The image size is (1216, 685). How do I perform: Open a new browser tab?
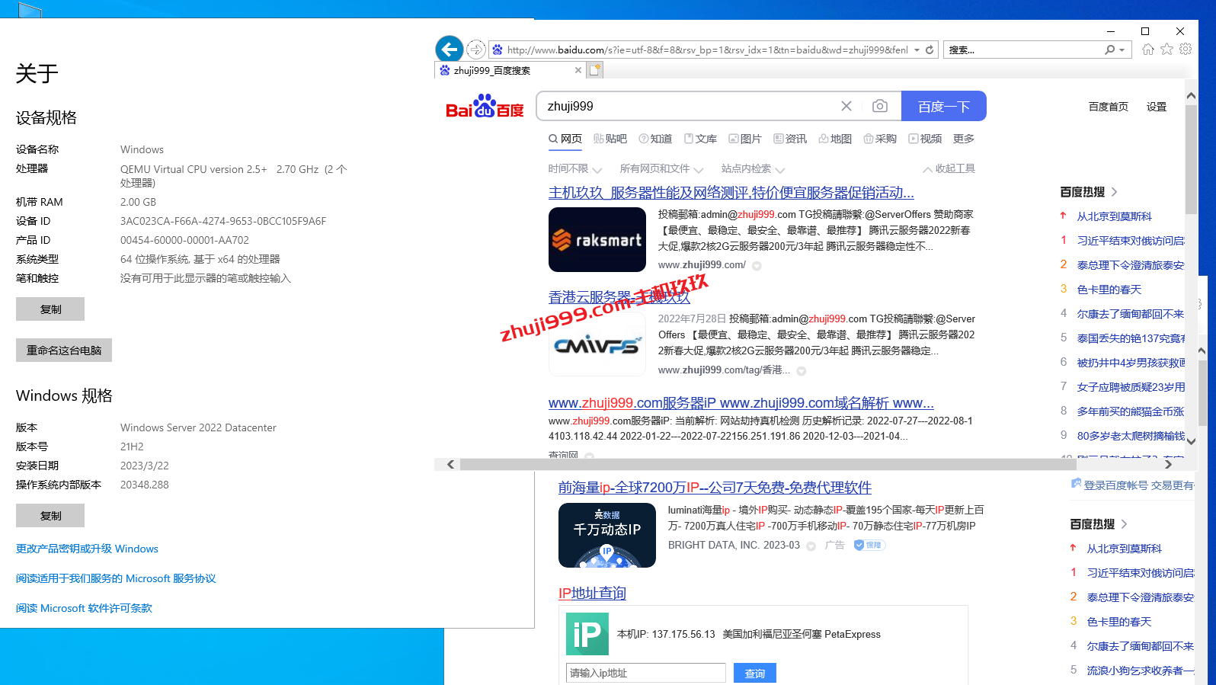pyautogui.click(x=595, y=70)
